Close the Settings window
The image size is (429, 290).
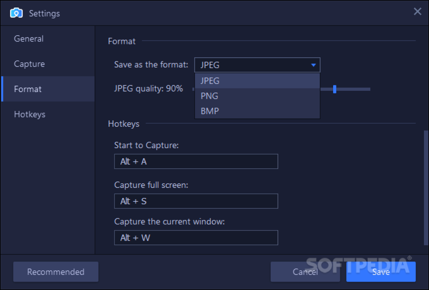pos(417,11)
